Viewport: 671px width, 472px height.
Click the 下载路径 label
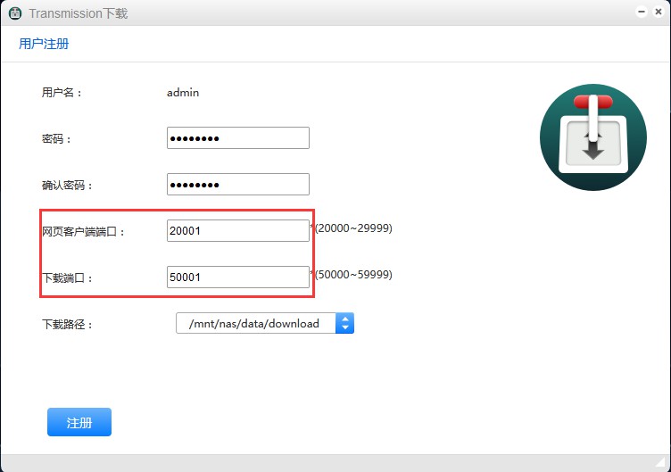68,324
